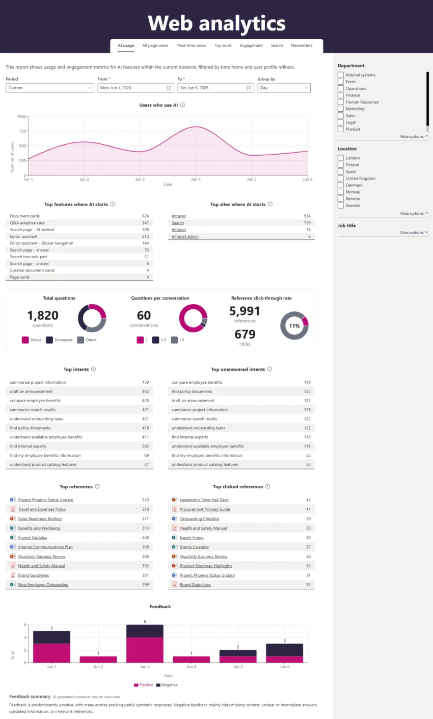Open the From date calendar picker icon
The height and width of the screenshot is (719, 433).
click(169, 88)
